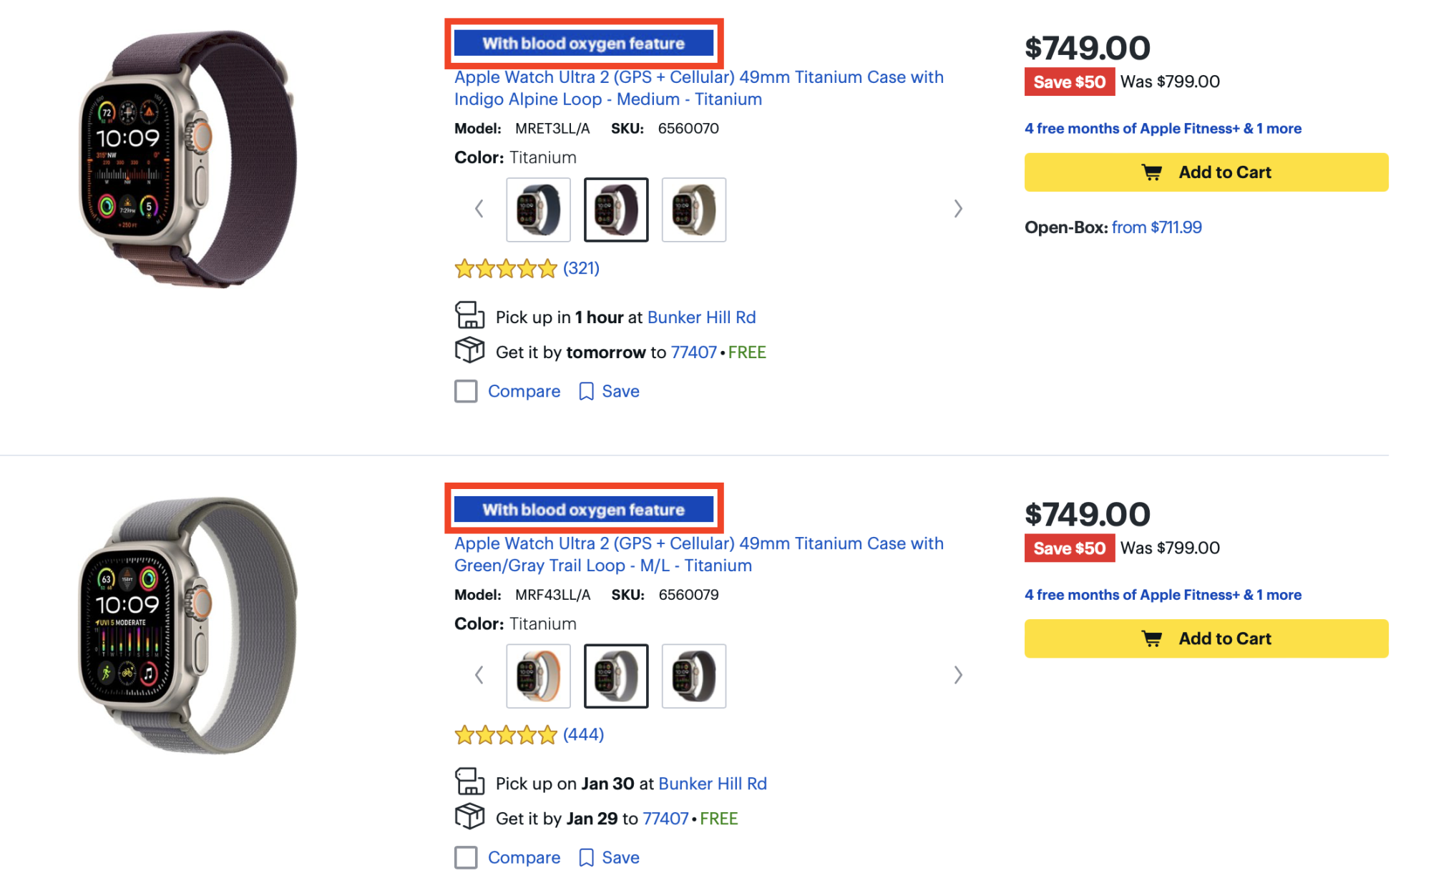Check Compare box for Green/Gray Trail Loop watch
This screenshot has height=888, width=1431.
[x=466, y=857]
